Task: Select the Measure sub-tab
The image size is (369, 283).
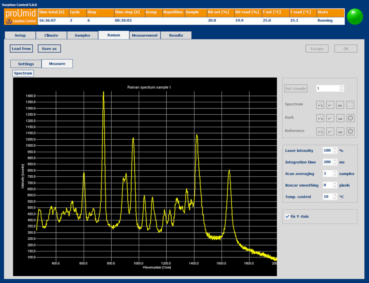Action: 57,64
